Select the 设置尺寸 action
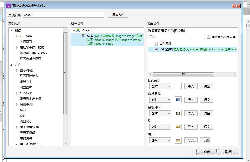 26,121
